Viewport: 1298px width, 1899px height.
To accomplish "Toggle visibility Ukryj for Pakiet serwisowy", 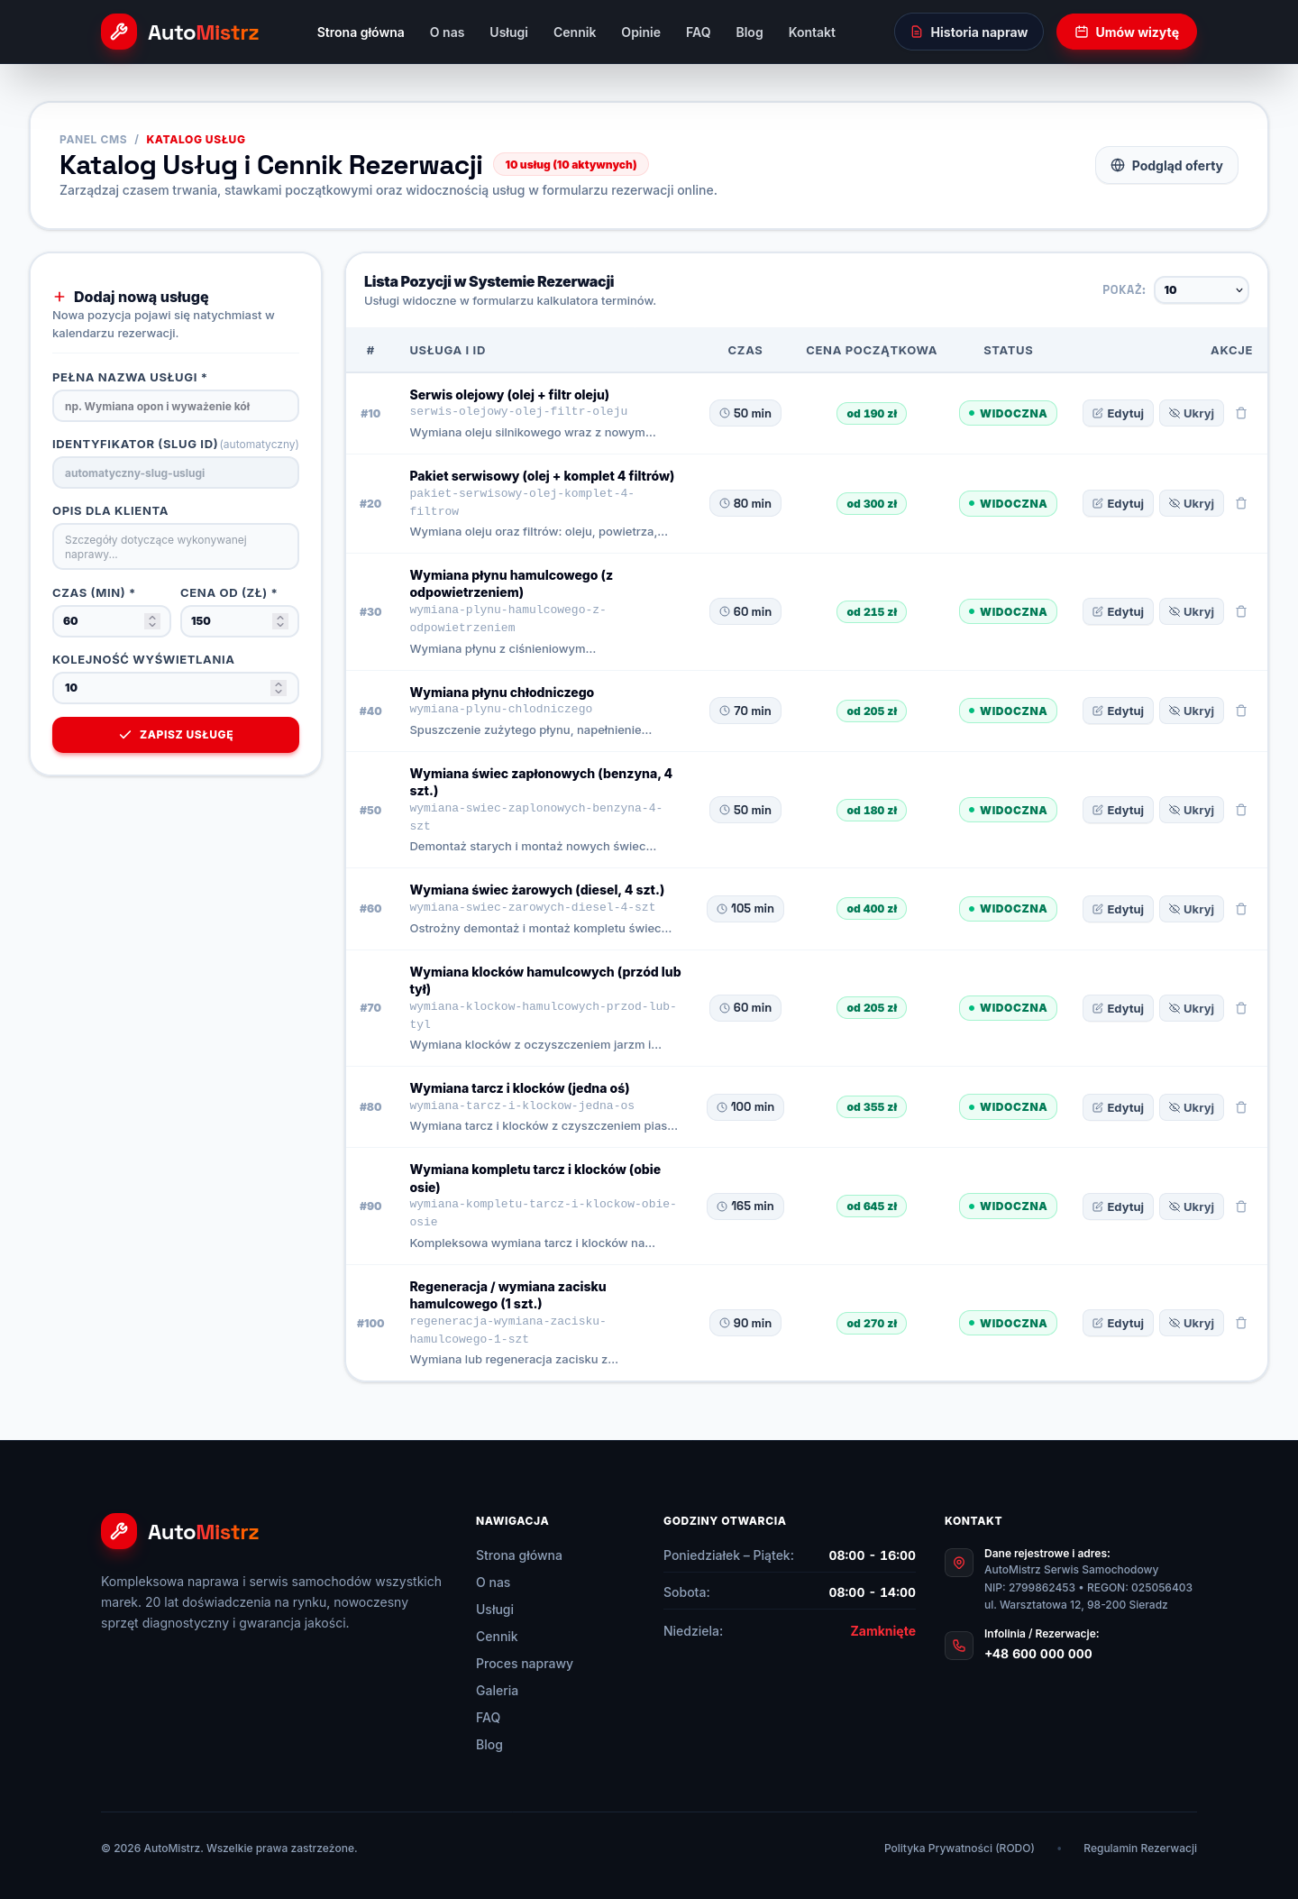I will [x=1192, y=503].
